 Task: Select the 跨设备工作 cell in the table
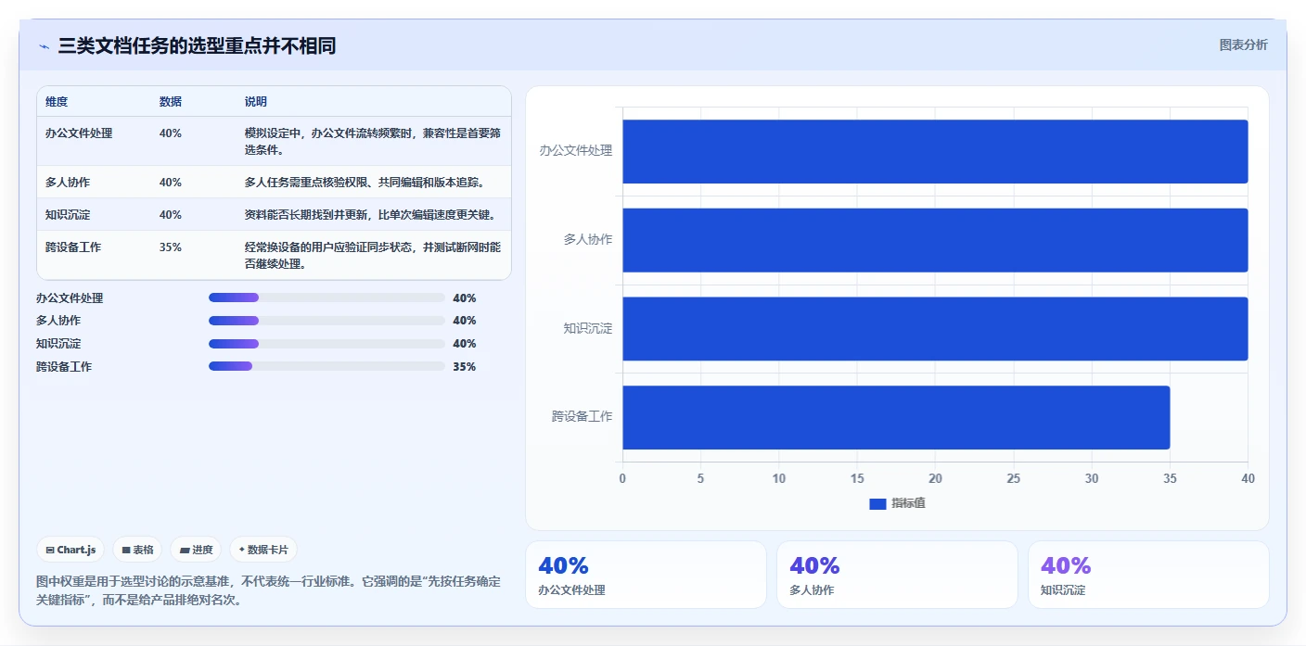(x=73, y=247)
